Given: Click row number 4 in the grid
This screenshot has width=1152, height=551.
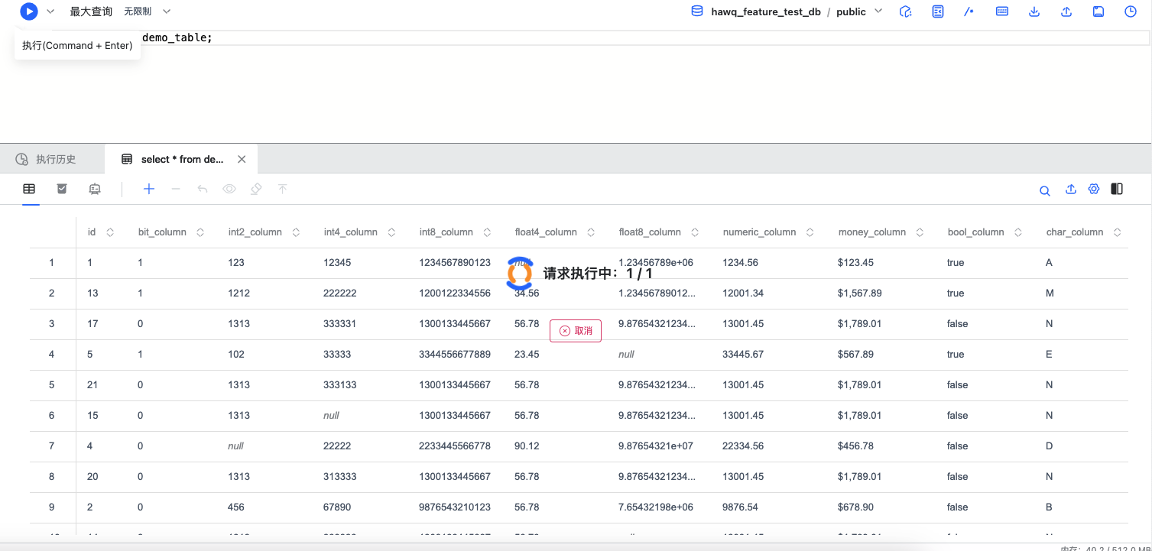Looking at the screenshot, I should pyautogui.click(x=52, y=355).
